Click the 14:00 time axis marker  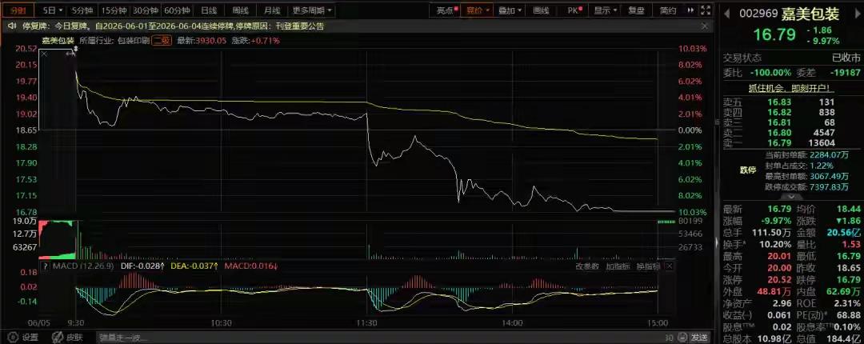coord(512,323)
